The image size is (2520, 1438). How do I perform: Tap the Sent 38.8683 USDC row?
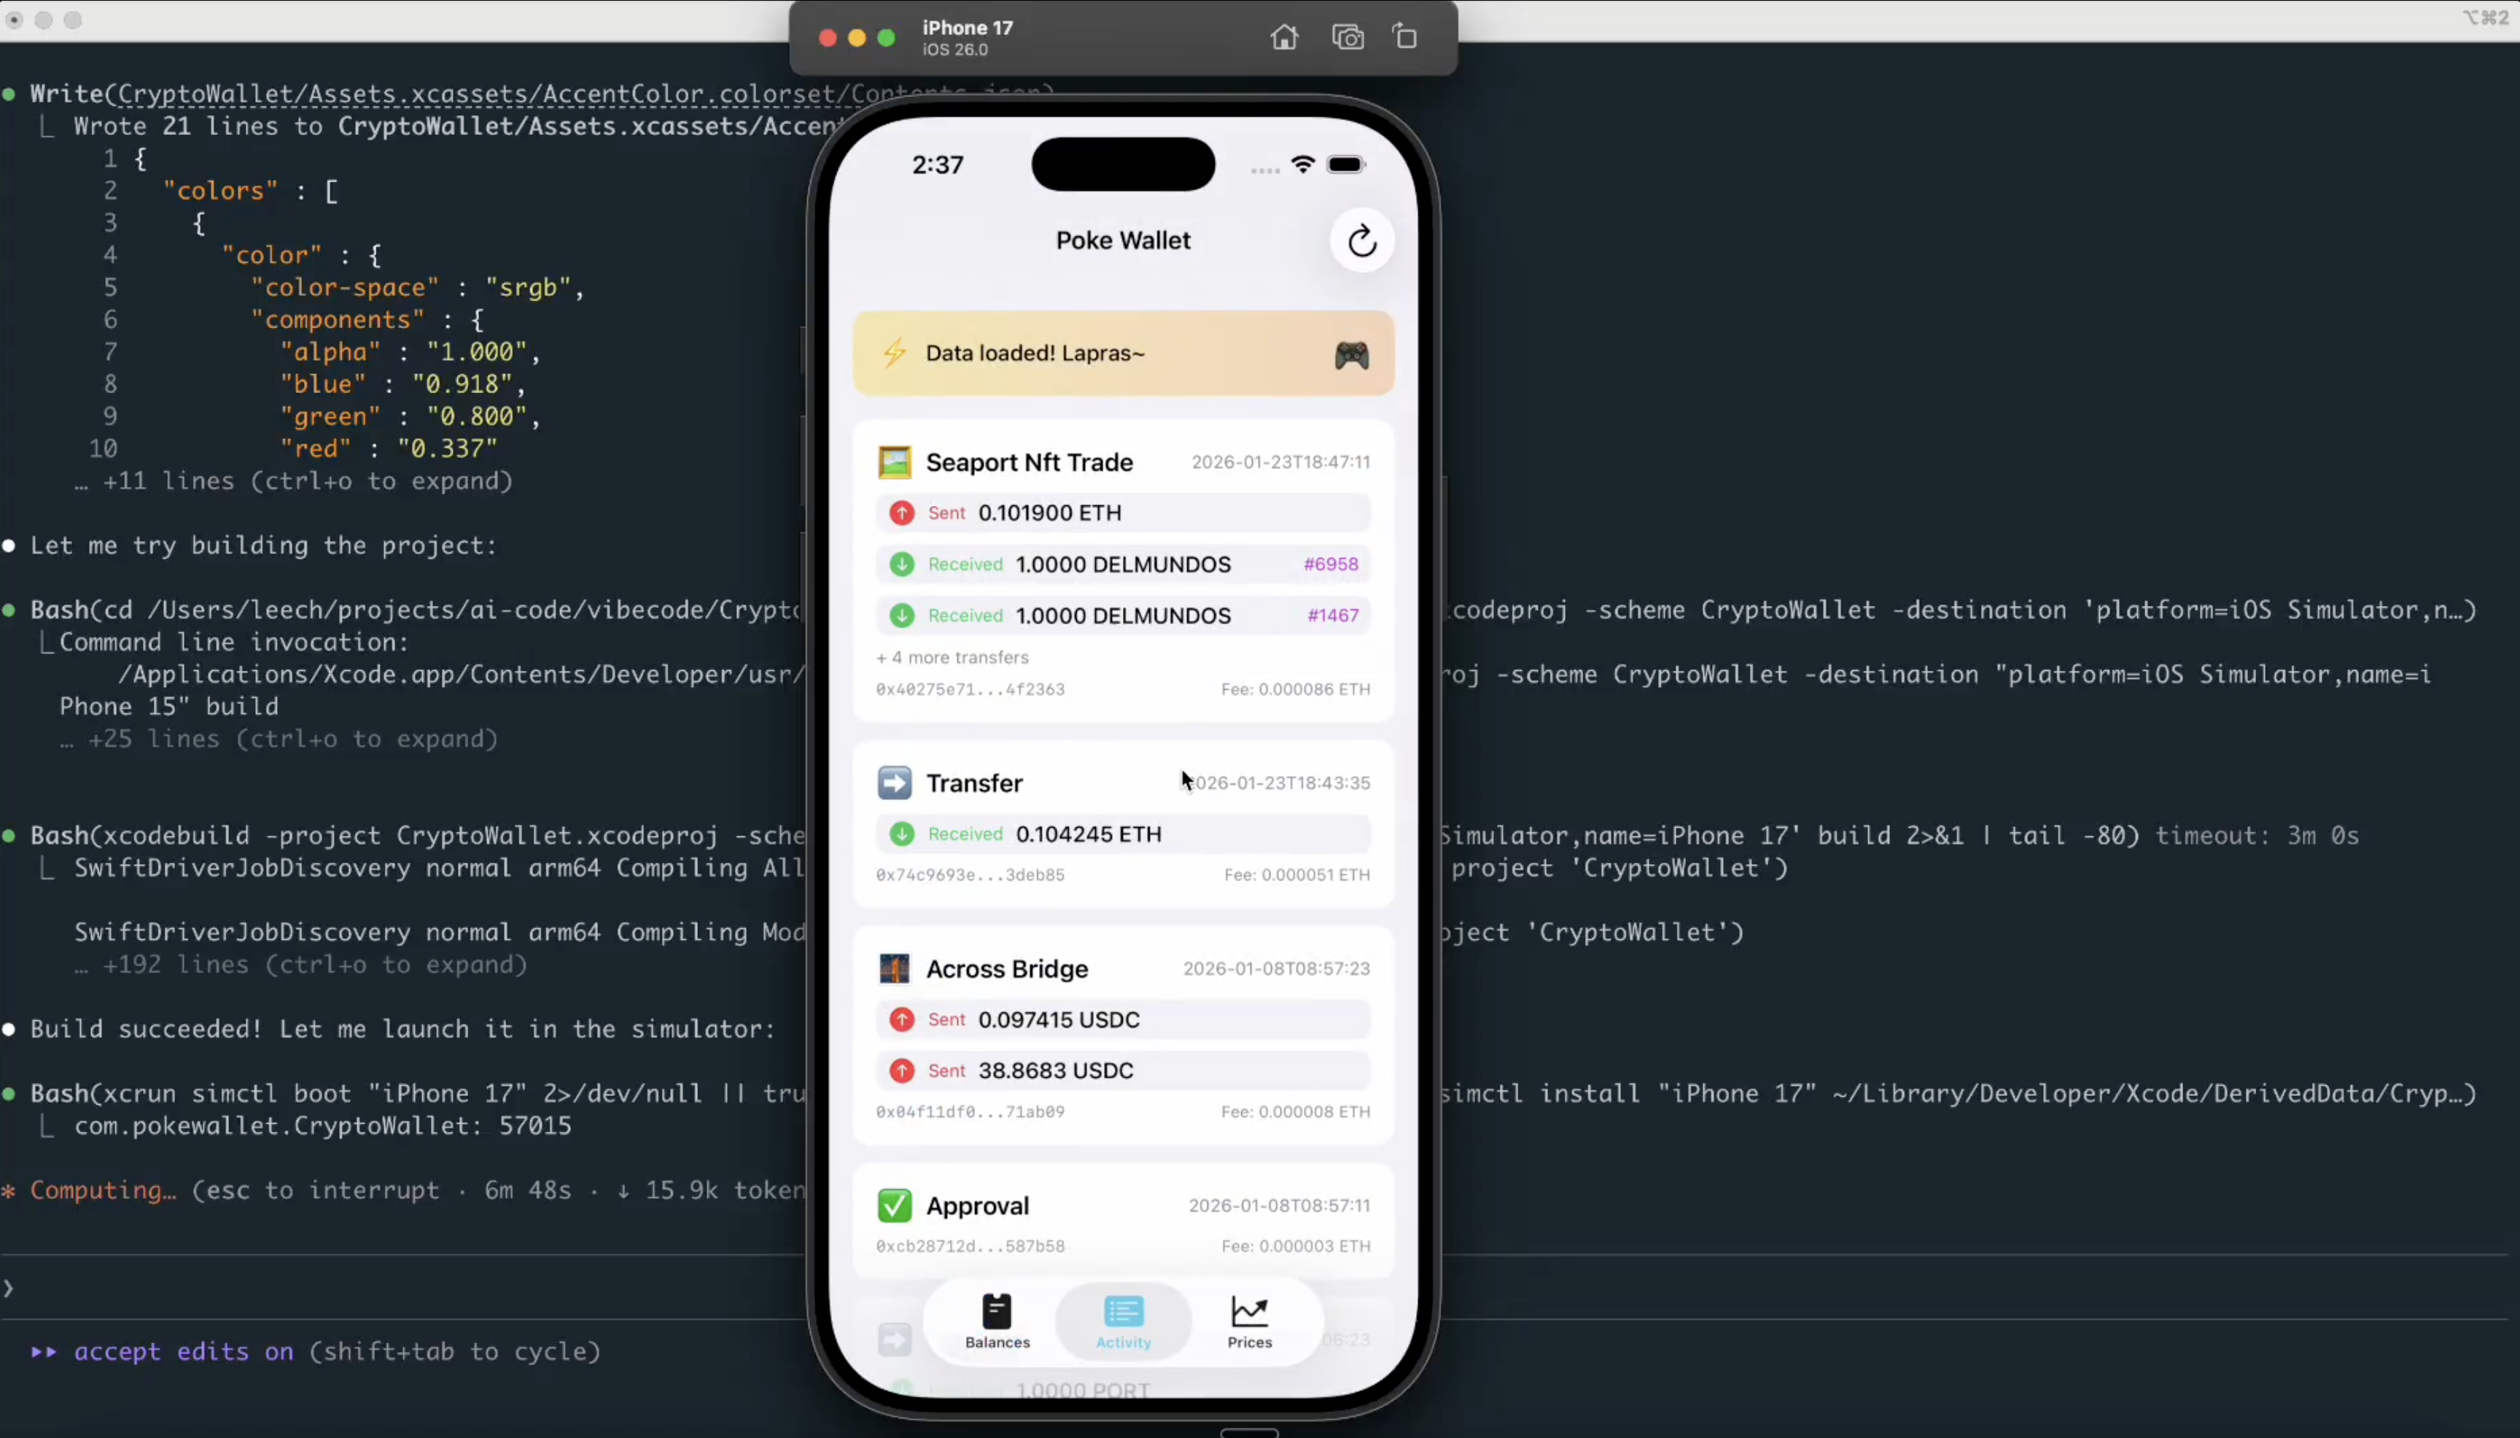pos(1121,1070)
